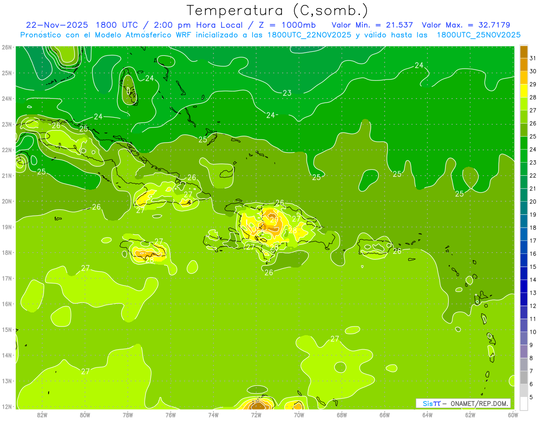Pick the lime legend swatch between 27 and 28
This screenshot has width=545, height=421.
click(524, 104)
